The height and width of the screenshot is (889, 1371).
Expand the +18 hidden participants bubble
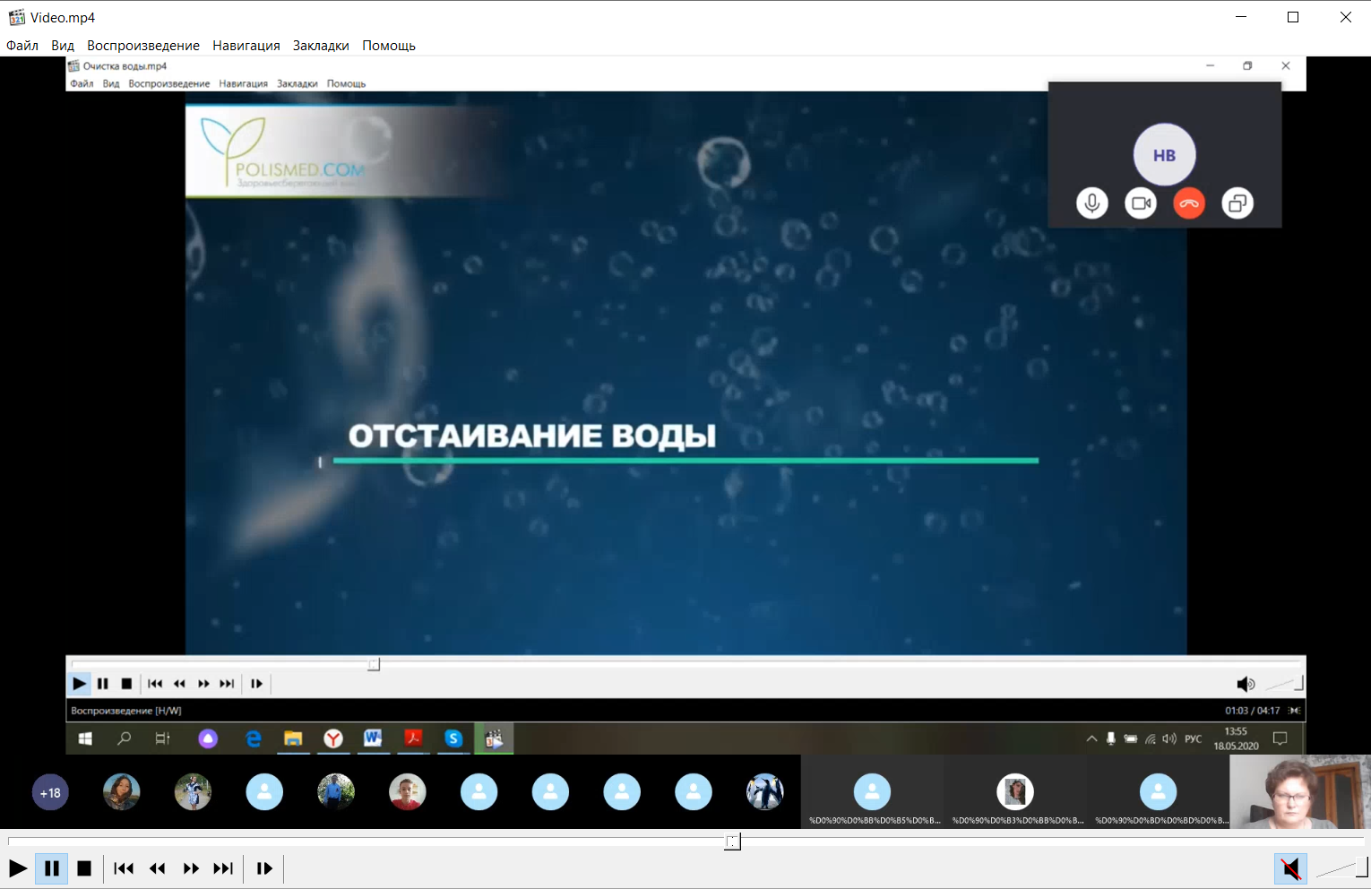[50, 793]
